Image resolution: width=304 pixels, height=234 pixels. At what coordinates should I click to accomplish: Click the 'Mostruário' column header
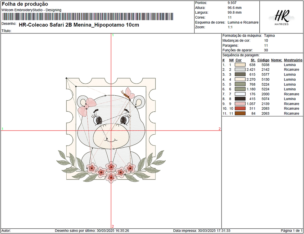click(293, 60)
